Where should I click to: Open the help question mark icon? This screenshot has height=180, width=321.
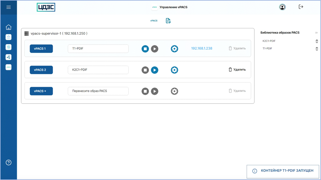pos(8,163)
